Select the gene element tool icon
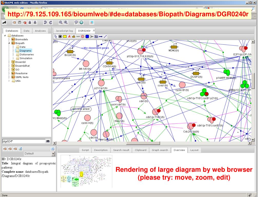 74,36
